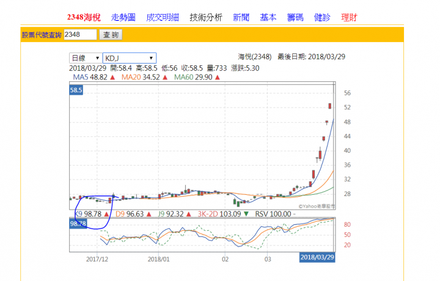Image resolution: width=440 pixels, height=281 pixels.
Task: Click the stock code input field
Action: tap(80, 34)
